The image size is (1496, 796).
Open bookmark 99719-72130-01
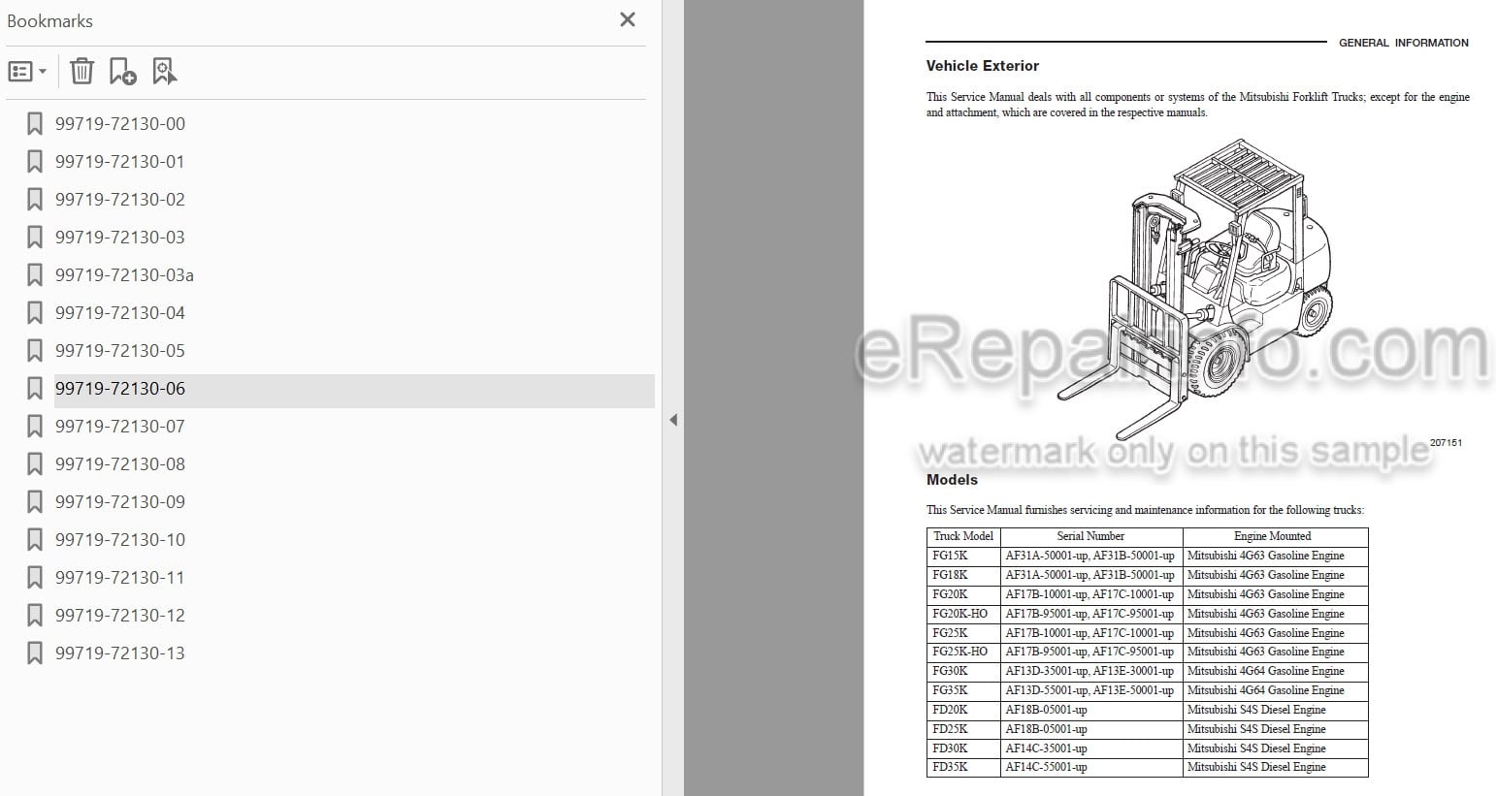click(120, 161)
